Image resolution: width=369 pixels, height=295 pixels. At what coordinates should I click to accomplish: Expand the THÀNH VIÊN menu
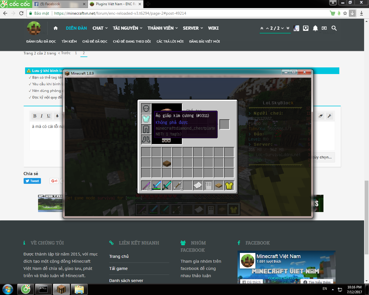click(x=163, y=28)
